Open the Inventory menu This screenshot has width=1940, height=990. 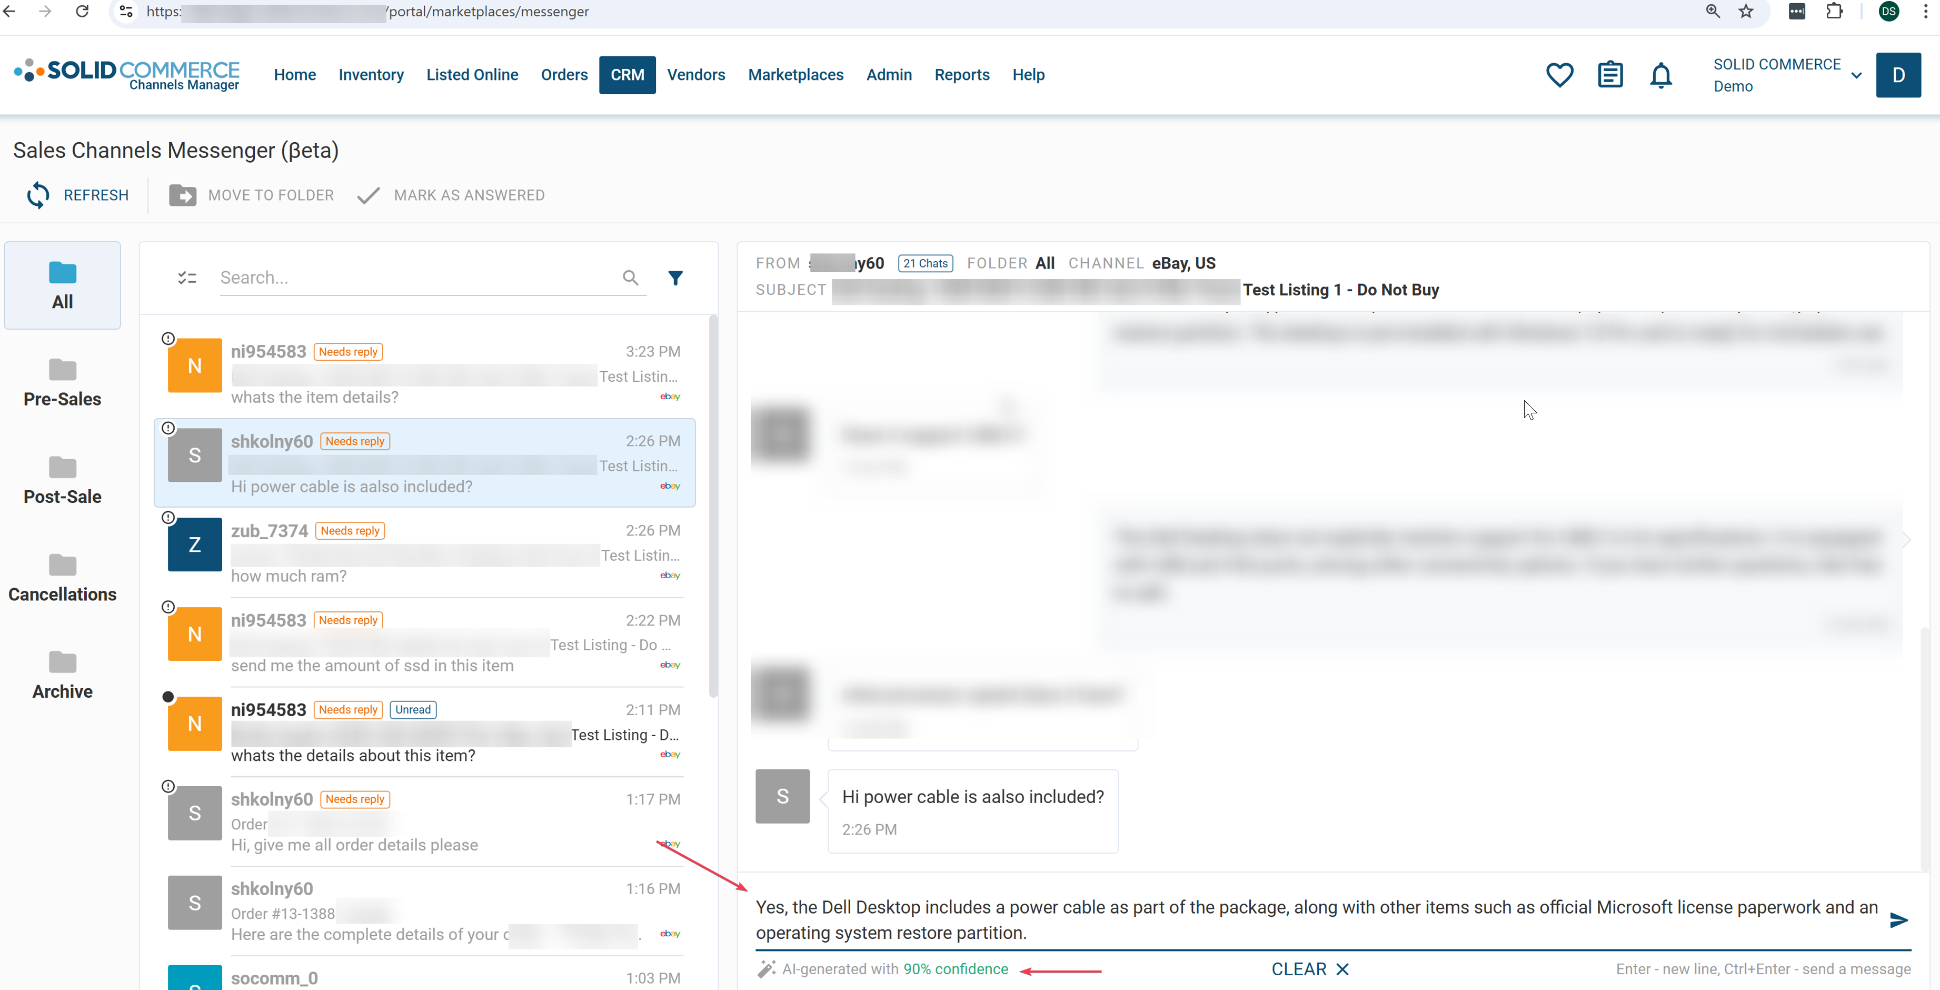point(371,75)
